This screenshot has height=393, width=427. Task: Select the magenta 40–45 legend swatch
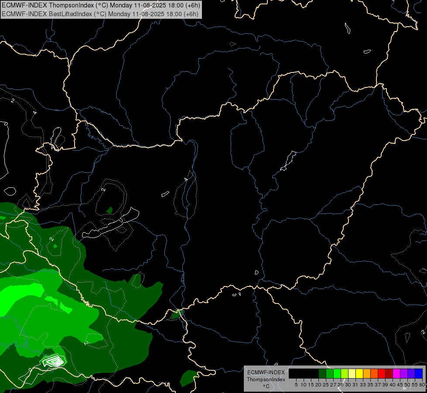[x=396, y=373]
